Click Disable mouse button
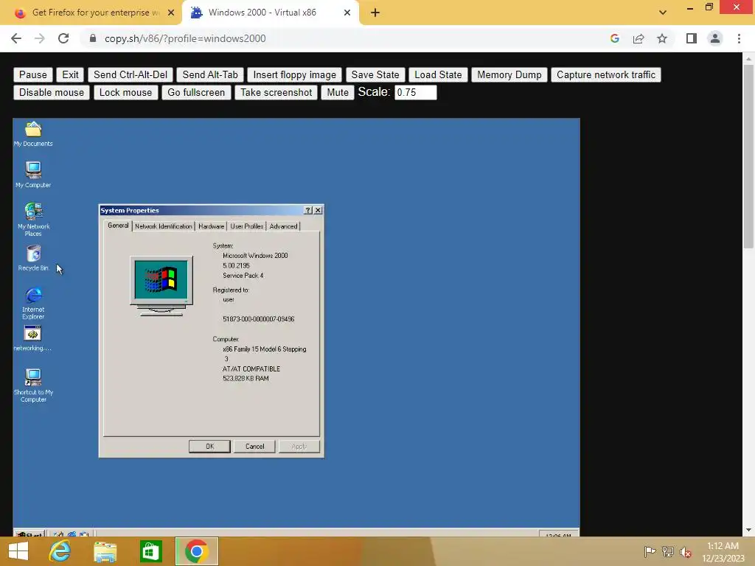The width and height of the screenshot is (755, 566). [x=52, y=92]
